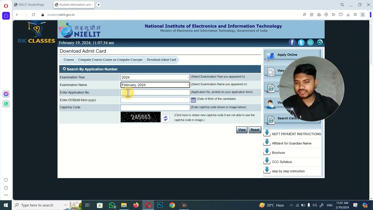Click the DOB input field

(x=155, y=100)
